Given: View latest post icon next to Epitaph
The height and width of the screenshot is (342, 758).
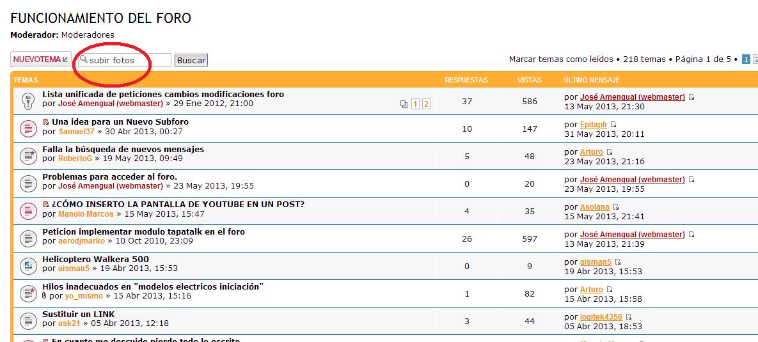Looking at the screenshot, I should (613, 125).
